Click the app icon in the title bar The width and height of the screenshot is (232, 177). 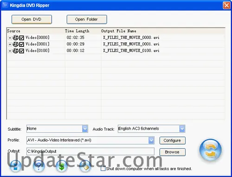coord(5,5)
